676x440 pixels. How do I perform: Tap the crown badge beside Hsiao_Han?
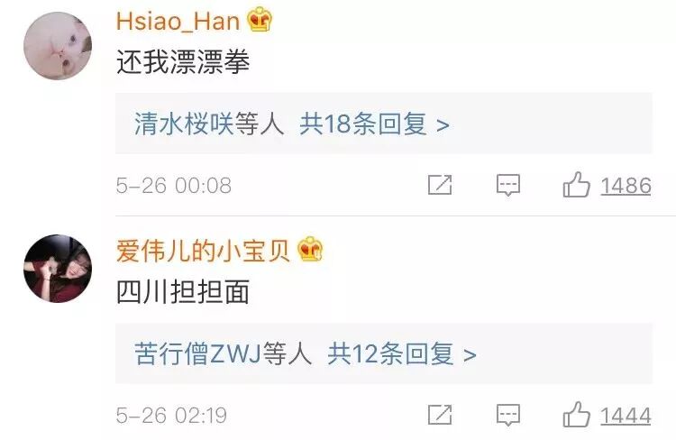click(x=260, y=20)
